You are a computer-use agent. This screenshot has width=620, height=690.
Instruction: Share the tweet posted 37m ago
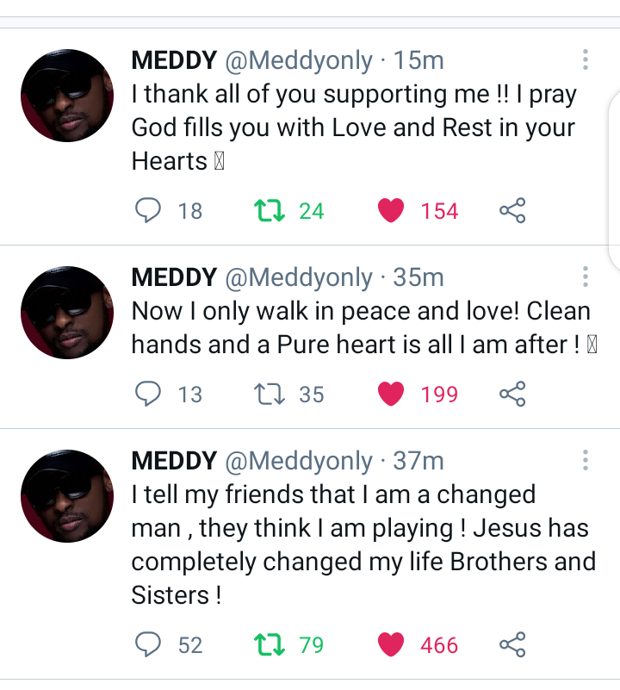[512, 644]
